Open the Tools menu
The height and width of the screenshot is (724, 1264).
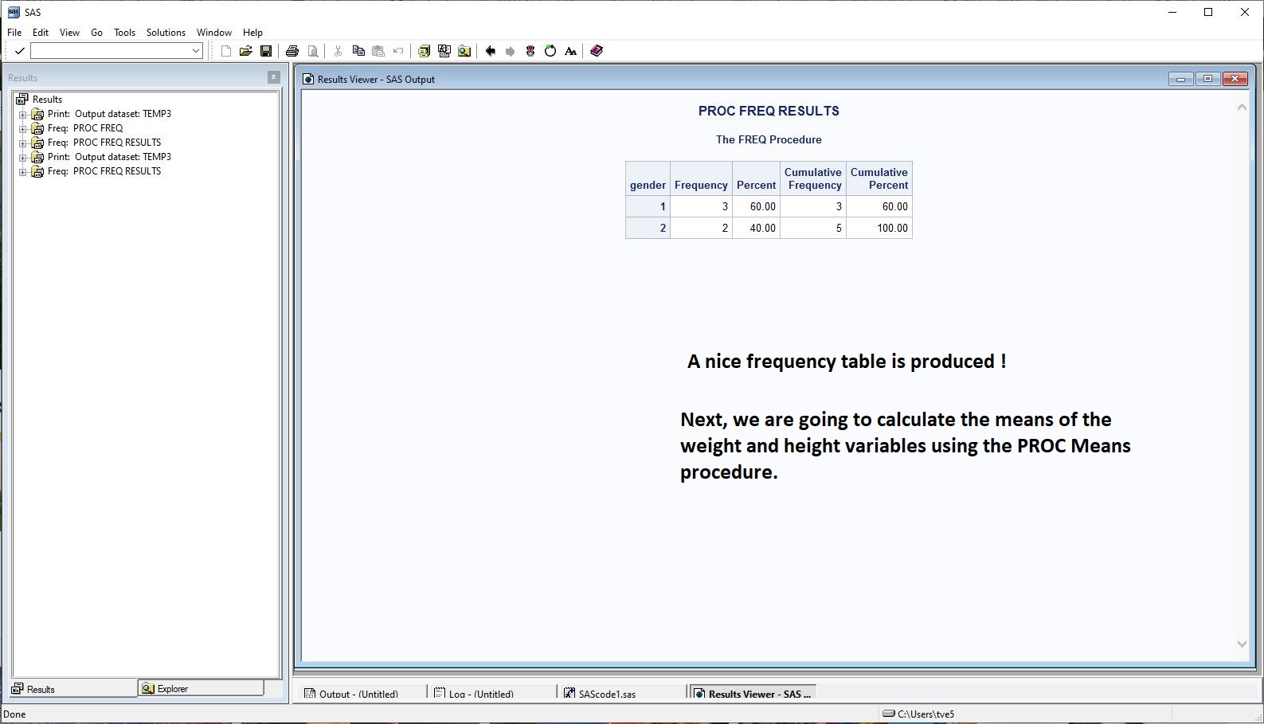(x=124, y=33)
